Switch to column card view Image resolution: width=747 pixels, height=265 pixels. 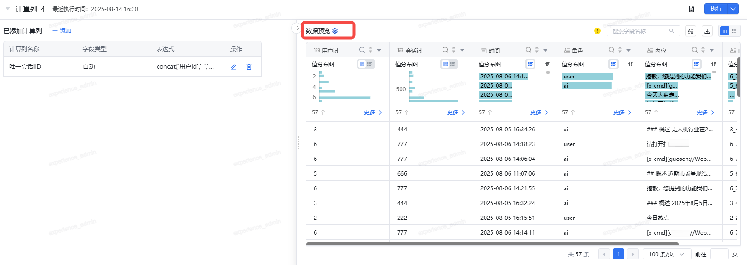pos(725,31)
